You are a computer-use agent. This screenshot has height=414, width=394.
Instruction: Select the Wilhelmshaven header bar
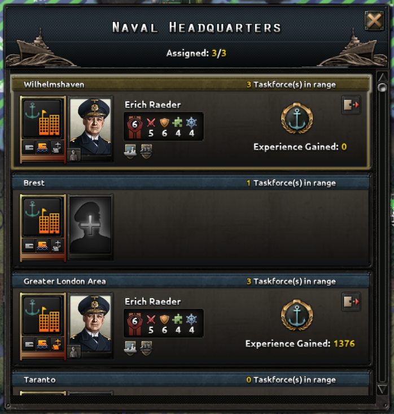pyautogui.click(x=191, y=84)
